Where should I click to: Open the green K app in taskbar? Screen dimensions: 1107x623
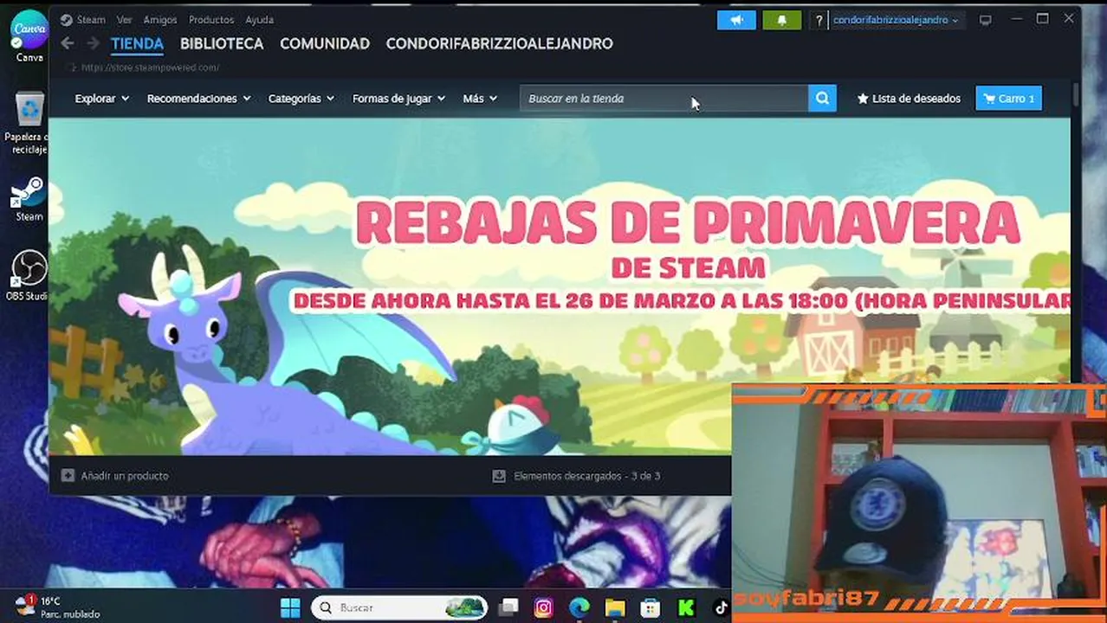(686, 607)
